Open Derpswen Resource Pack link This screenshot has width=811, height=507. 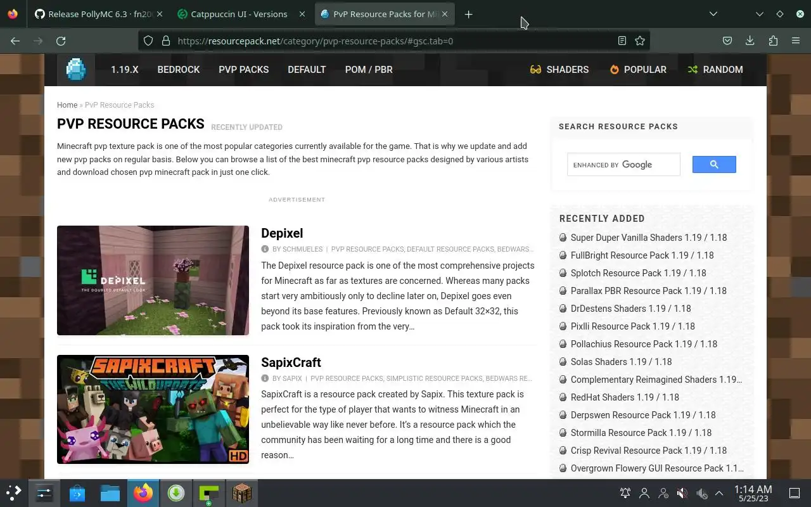(x=643, y=415)
